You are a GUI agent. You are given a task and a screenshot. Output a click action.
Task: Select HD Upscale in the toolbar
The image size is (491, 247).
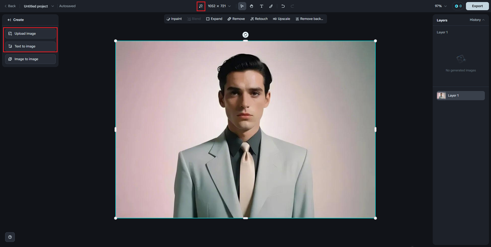tap(281, 19)
